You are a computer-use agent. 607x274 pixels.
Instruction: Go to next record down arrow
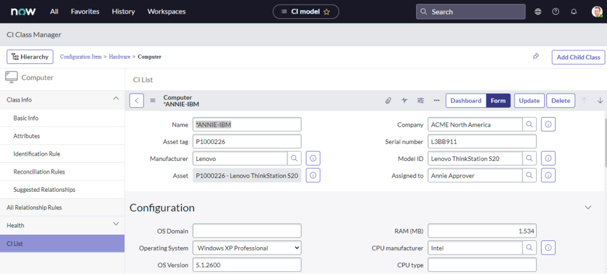pos(600,100)
